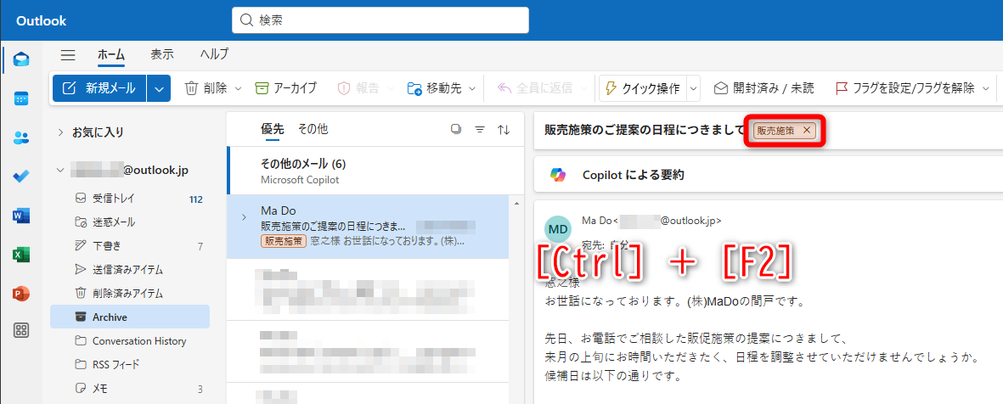1003x404 pixels.
Task: Expand the Report dropdown chevron
Action: click(x=390, y=89)
